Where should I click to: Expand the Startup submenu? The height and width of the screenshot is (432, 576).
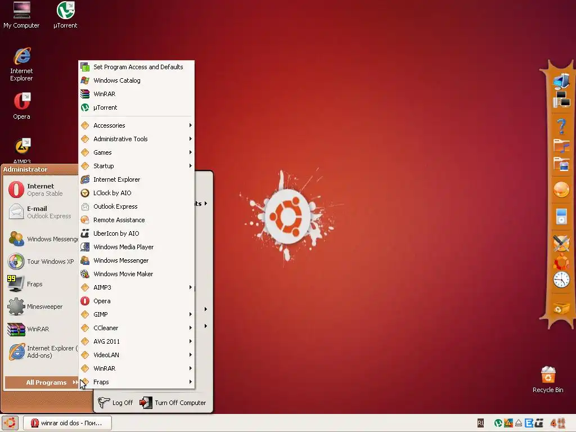(x=136, y=166)
